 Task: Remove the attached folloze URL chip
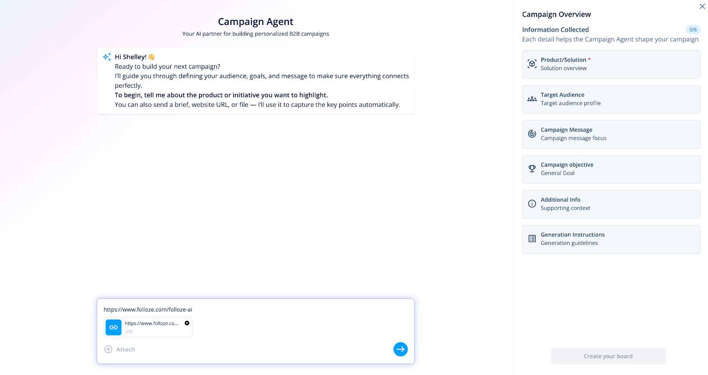click(x=187, y=323)
